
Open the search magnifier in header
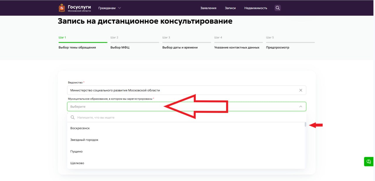click(278, 8)
